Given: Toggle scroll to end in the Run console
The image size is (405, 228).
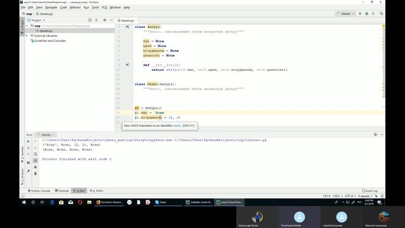Looking at the screenshot, I should [35, 160].
